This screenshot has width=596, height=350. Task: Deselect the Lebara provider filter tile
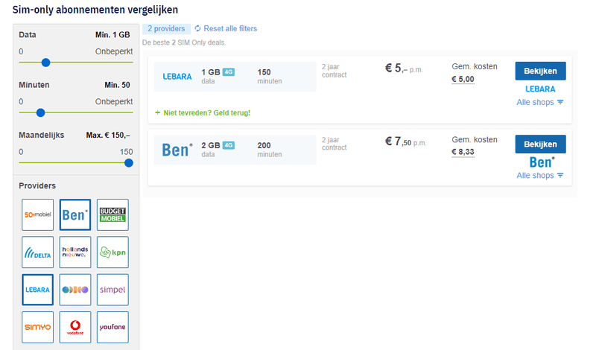click(x=38, y=290)
